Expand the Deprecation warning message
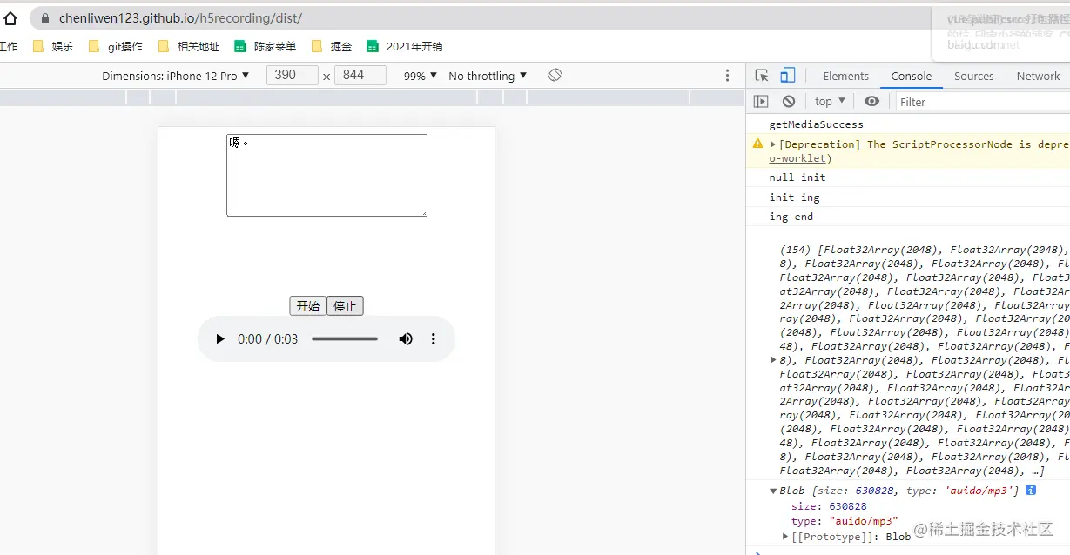The image size is (1070, 555). tap(773, 144)
